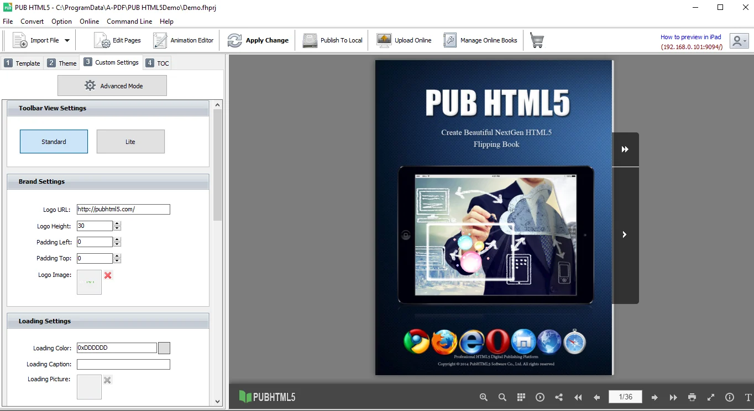Decrease Padding Left with down arrow
The width and height of the screenshot is (754, 411).
tap(117, 244)
